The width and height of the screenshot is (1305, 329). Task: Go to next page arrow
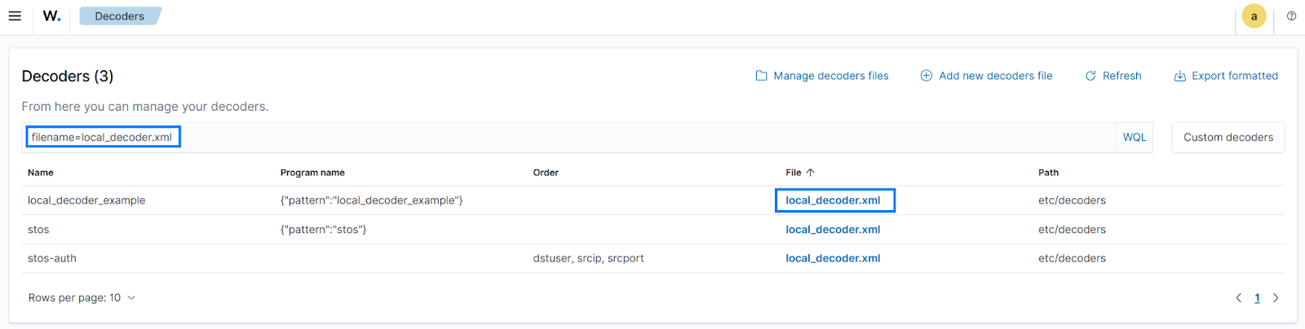(1276, 298)
